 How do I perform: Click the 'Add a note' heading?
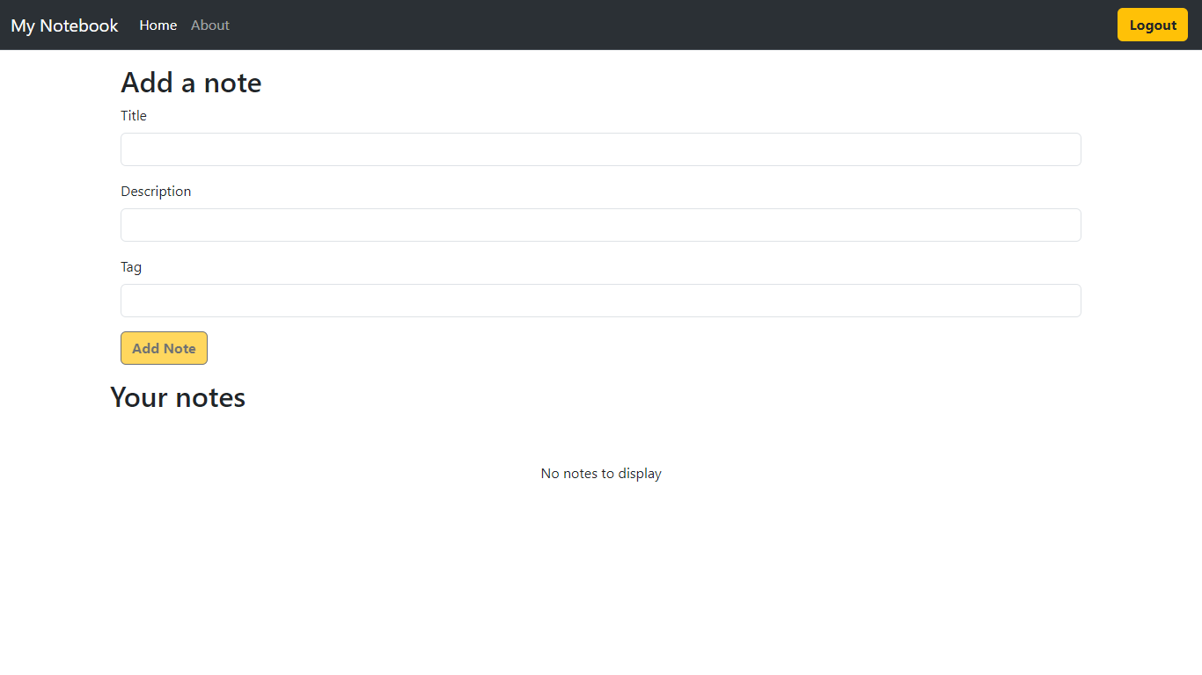(191, 83)
